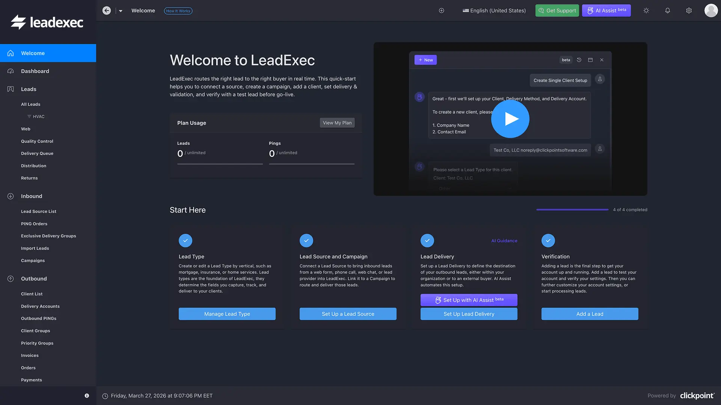The height and width of the screenshot is (405, 721).
Task: Click the Lead Delivery completed checkmark
Action: (427, 240)
